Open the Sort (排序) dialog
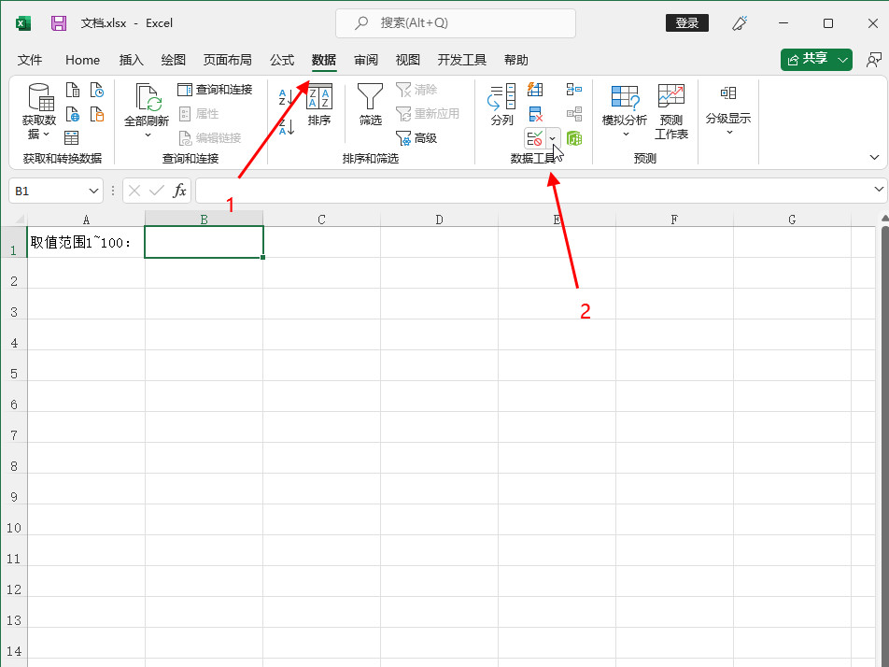889x667 pixels. (x=319, y=105)
